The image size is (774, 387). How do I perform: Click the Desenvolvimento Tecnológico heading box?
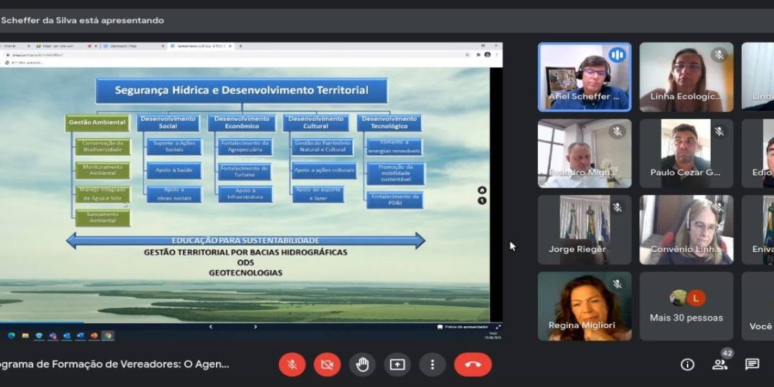(x=389, y=123)
